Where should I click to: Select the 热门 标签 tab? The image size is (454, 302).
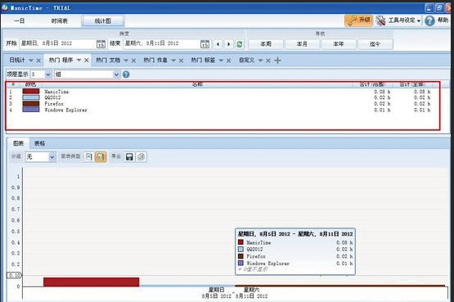[x=203, y=60]
